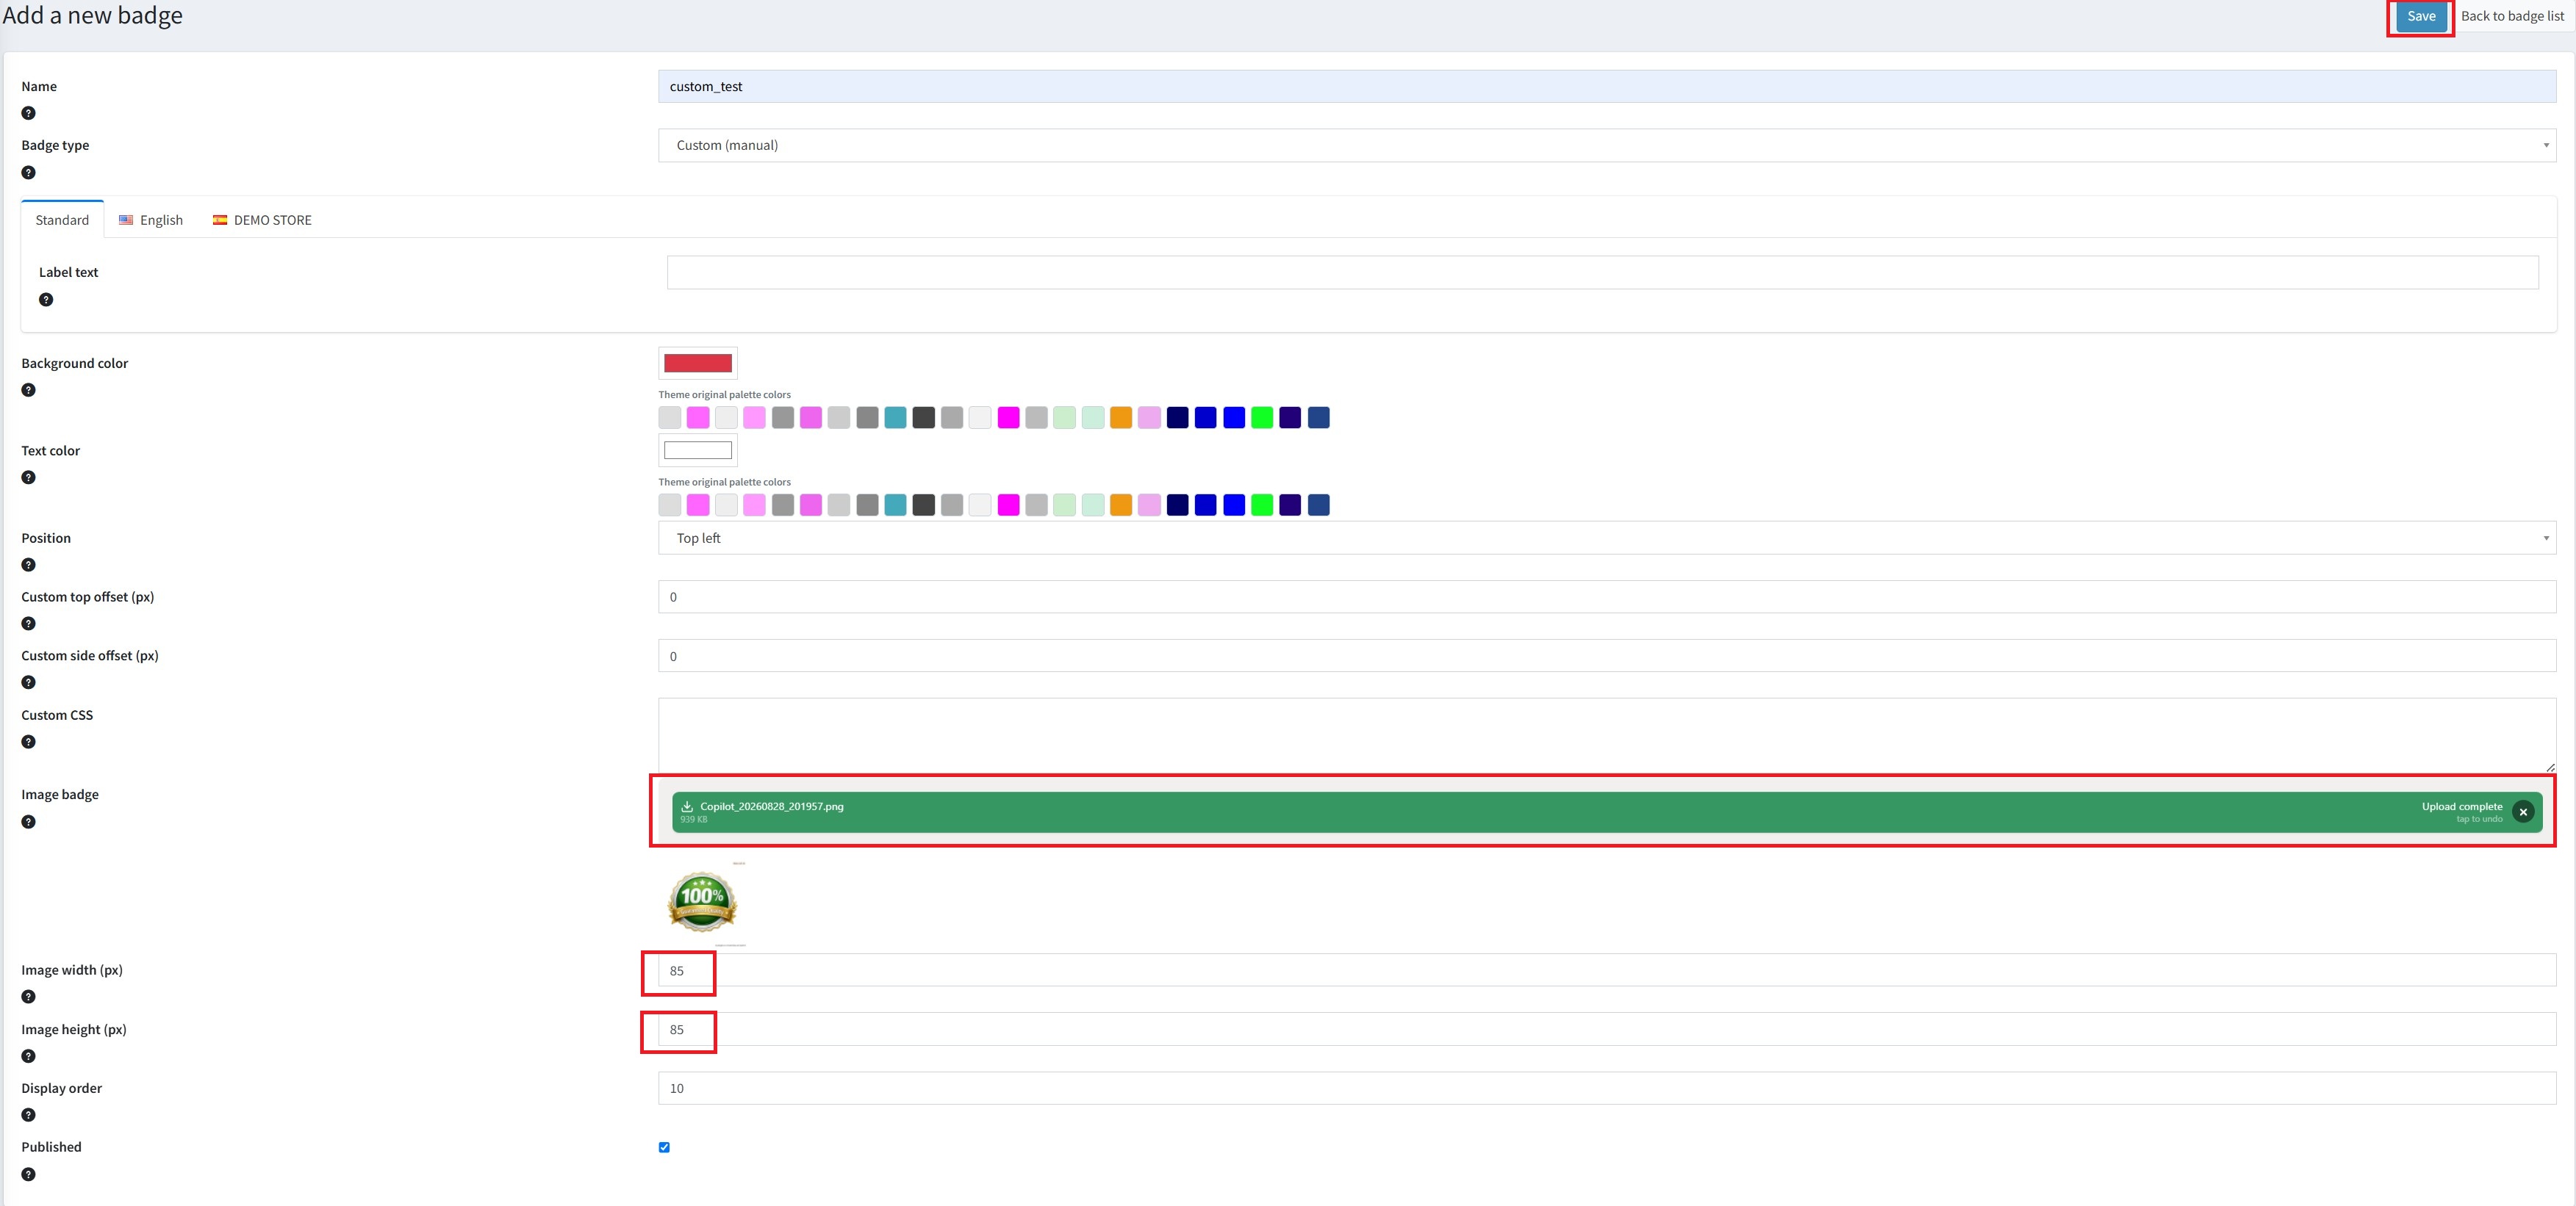Open help tooltip under Published label

28,1174
